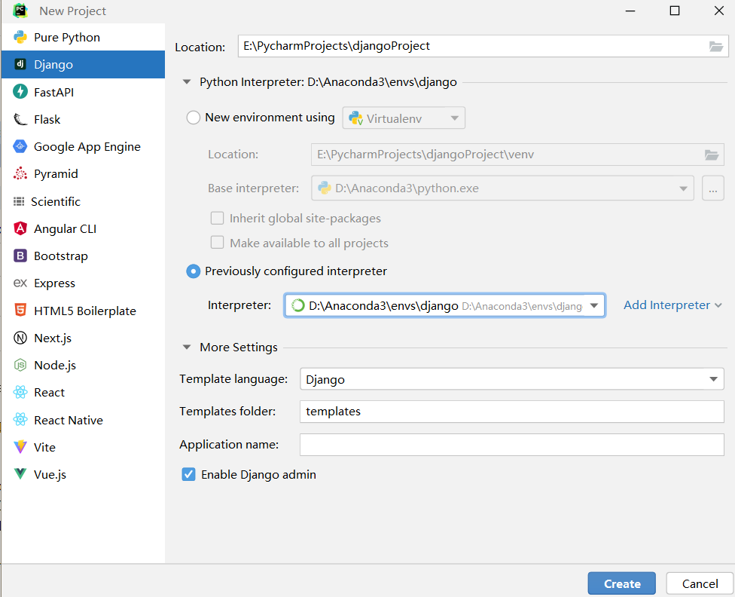This screenshot has width=735, height=597.
Task: Click the Google App Engine icon
Action: (20, 147)
